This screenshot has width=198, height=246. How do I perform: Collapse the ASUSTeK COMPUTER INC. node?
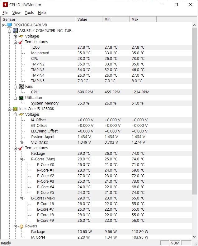pos(9,31)
